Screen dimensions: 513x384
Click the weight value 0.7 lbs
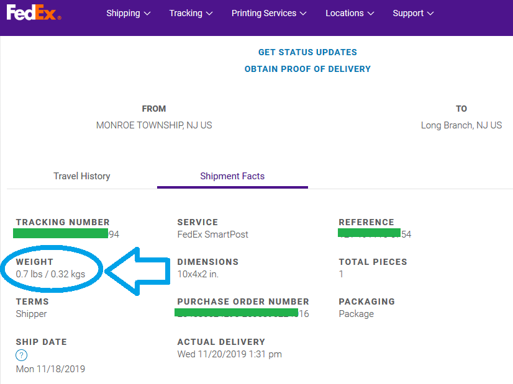pyautogui.click(x=50, y=274)
